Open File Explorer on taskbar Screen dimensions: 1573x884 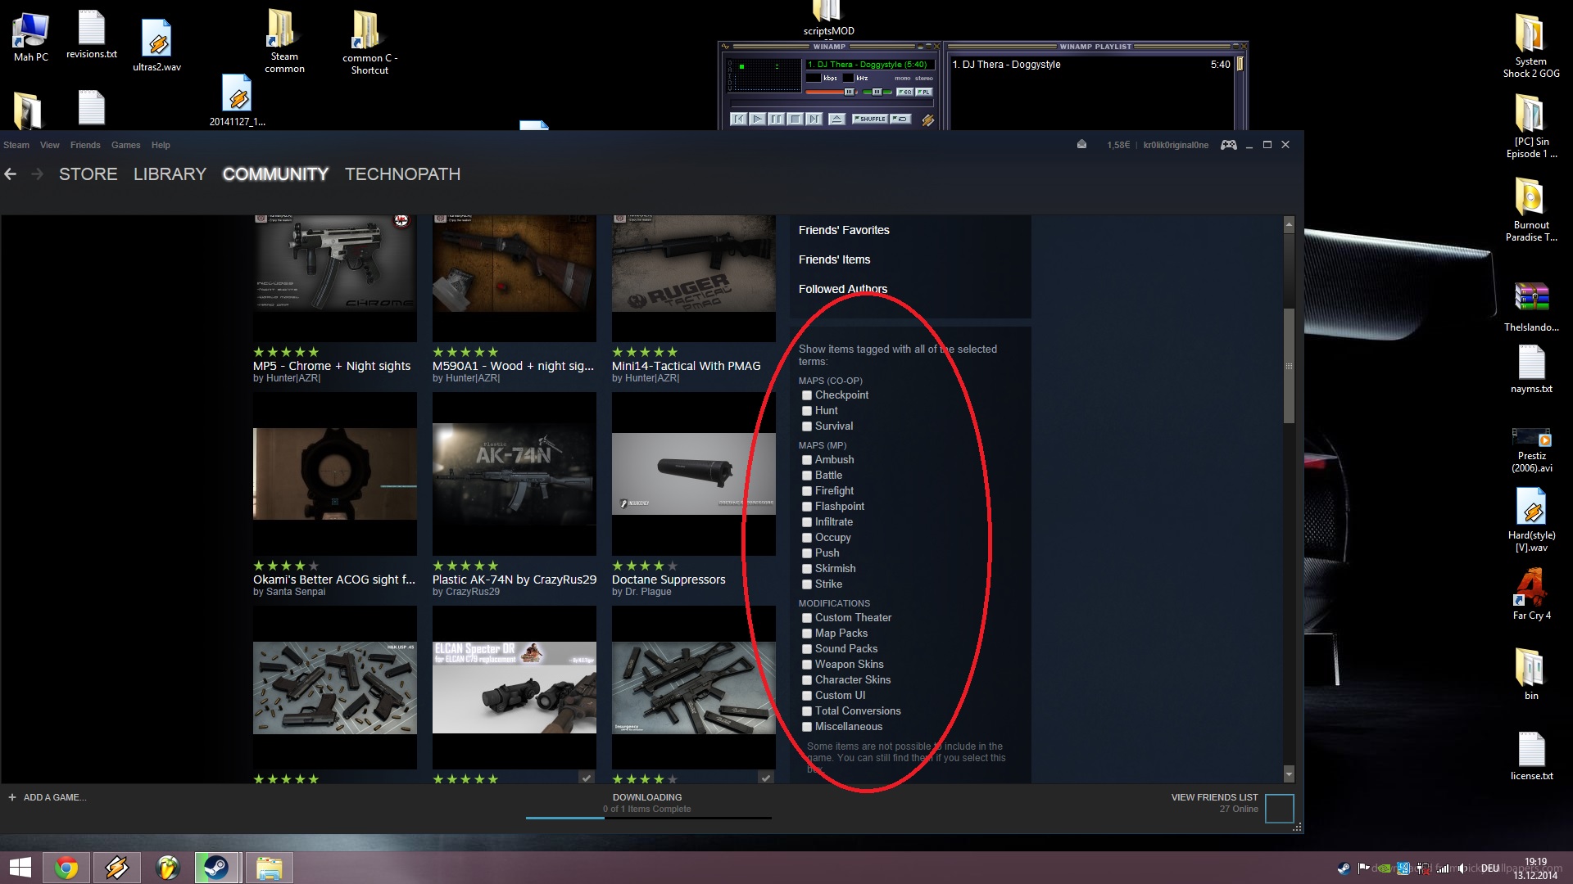pyautogui.click(x=269, y=868)
